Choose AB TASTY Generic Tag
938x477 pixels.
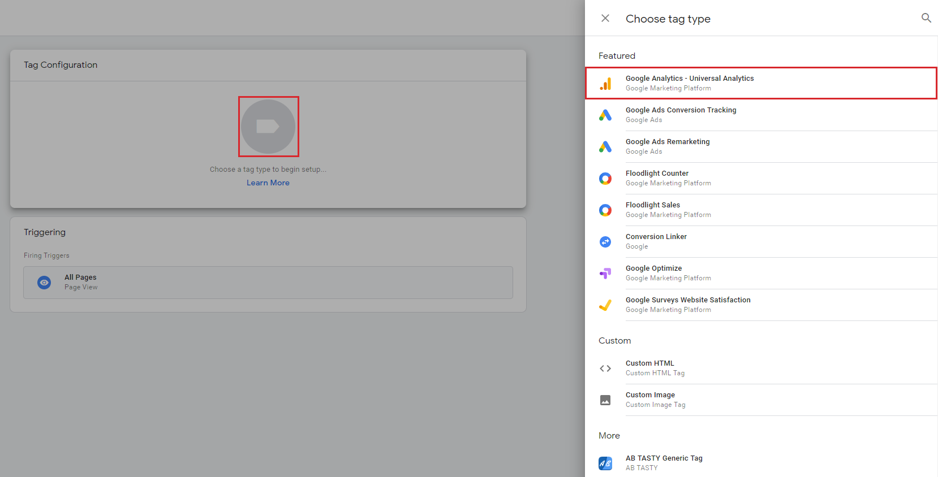click(x=761, y=463)
